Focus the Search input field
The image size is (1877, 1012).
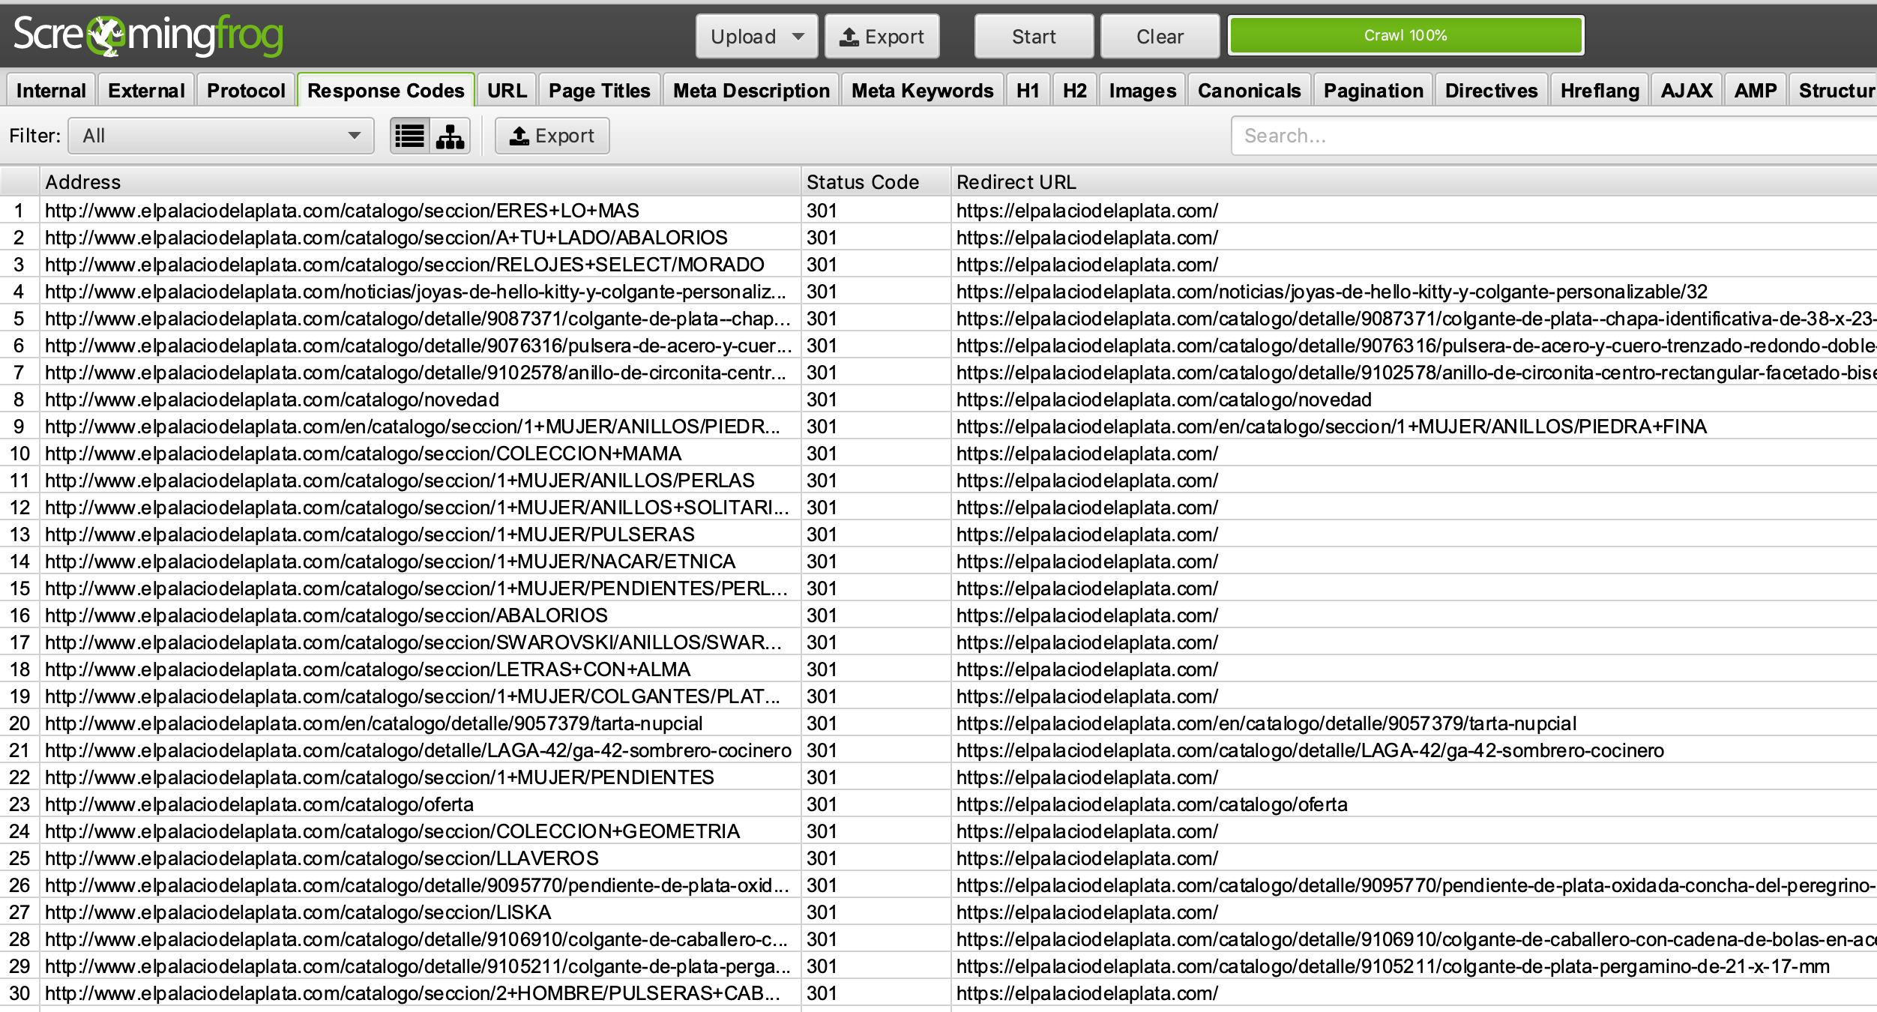1552,136
